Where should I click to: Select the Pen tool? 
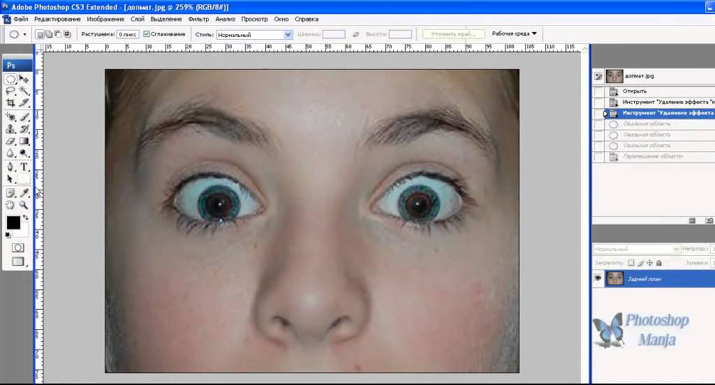tap(11, 167)
